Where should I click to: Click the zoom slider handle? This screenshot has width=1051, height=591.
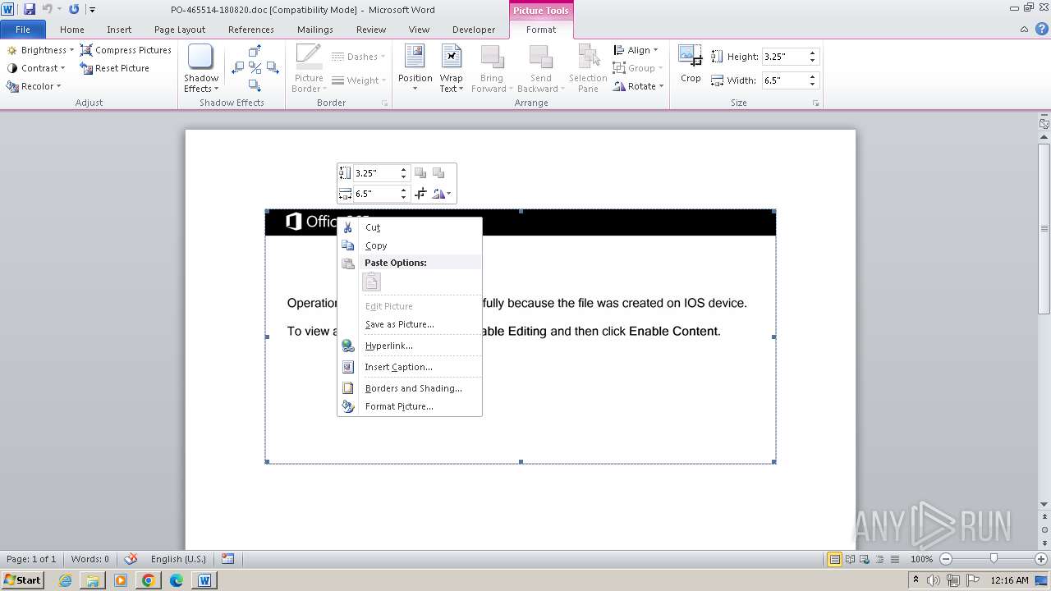[x=994, y=559]
